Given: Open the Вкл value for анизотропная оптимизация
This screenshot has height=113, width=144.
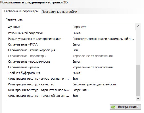Looking at the screenshot, I should [x=75, y=79].
